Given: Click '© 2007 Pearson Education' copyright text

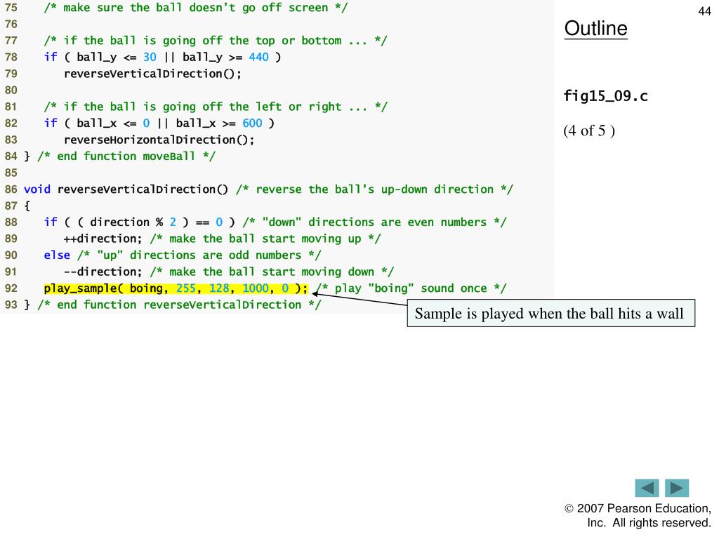Looking at the screenshot, I should pos(638,508).
